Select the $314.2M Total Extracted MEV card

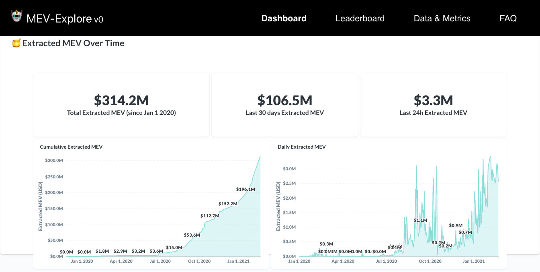[121, 105]
